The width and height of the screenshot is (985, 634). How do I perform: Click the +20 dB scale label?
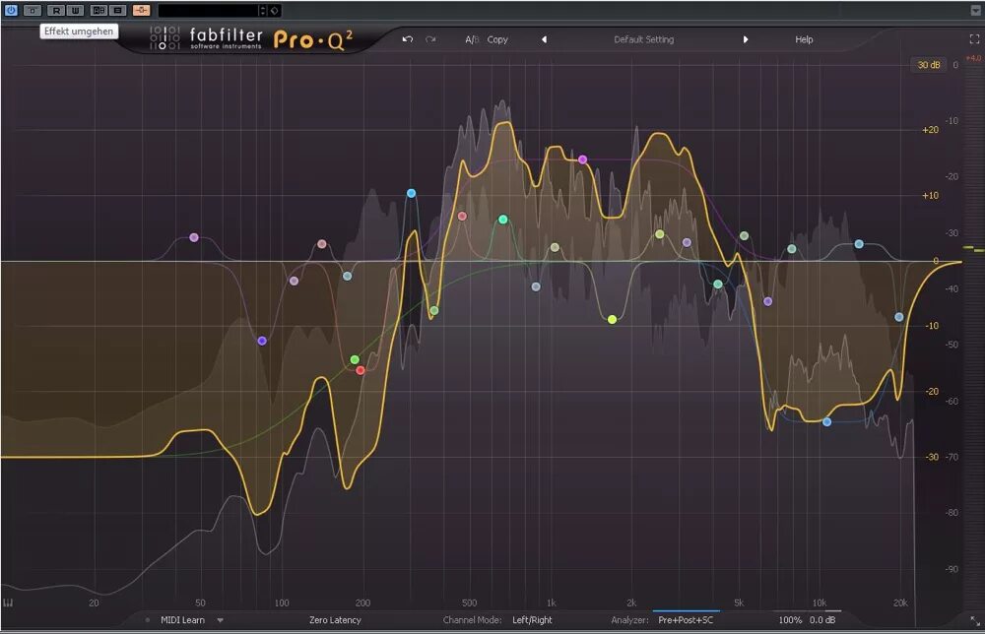point(931,129)
